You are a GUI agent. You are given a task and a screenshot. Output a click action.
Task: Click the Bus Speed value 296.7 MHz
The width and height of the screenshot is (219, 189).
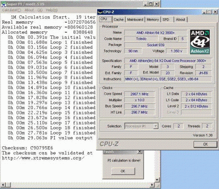[x=140, y=106]
